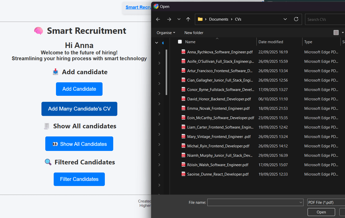Select PDF icon of Anna_Rychkova_Software_Engineer.pdf

(x=183, y=52)
